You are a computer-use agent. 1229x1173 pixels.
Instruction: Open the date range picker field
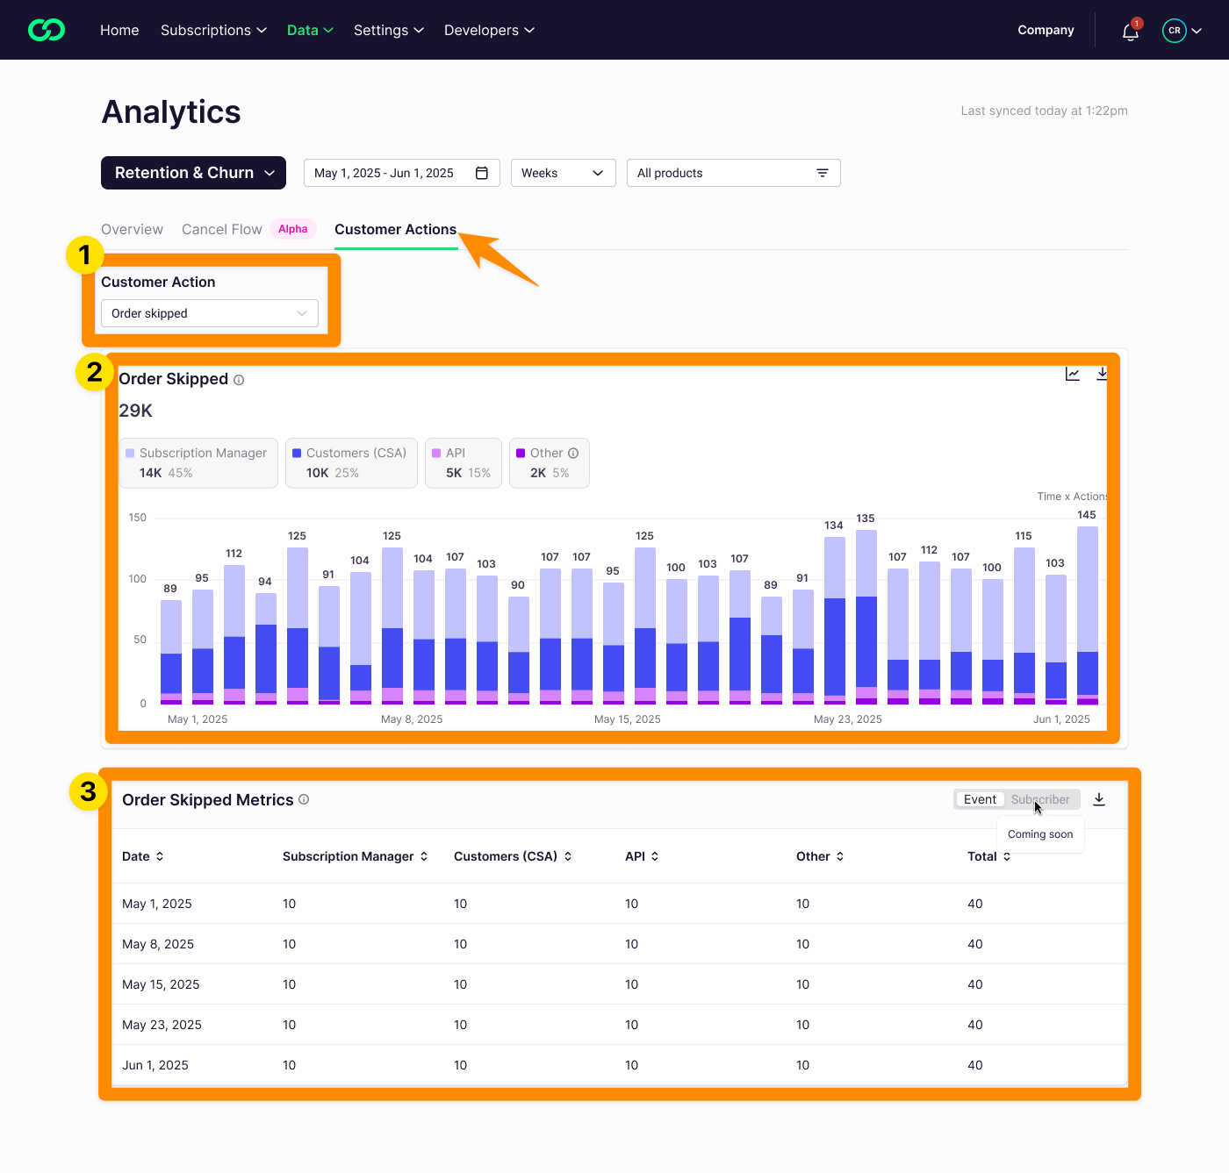point(401,173)
